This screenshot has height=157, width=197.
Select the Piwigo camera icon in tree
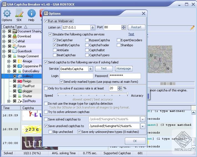[19, 81]
